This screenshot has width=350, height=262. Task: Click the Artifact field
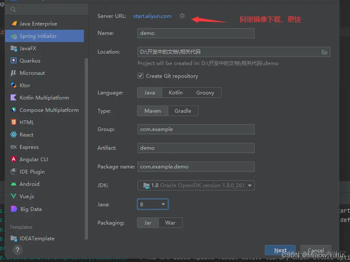coord(196,148)
